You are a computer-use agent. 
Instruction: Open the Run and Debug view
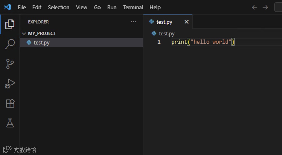(10, 84)
